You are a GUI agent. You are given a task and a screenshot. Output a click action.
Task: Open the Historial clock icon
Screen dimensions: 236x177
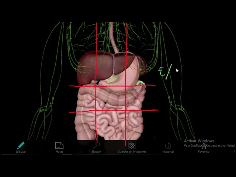pos(168,146)
